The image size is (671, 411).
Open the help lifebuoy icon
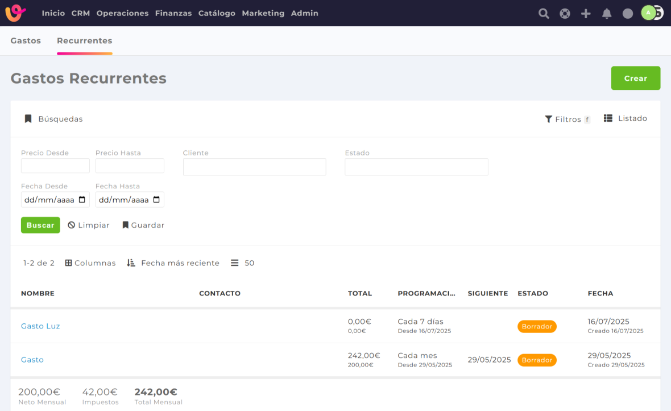tap(565, 14)
